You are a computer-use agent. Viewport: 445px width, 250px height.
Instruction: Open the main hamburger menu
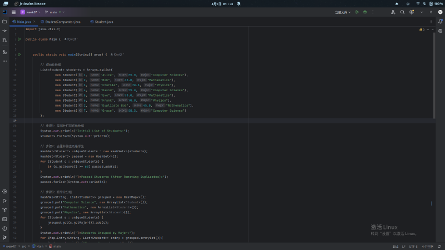coord(13,12)
